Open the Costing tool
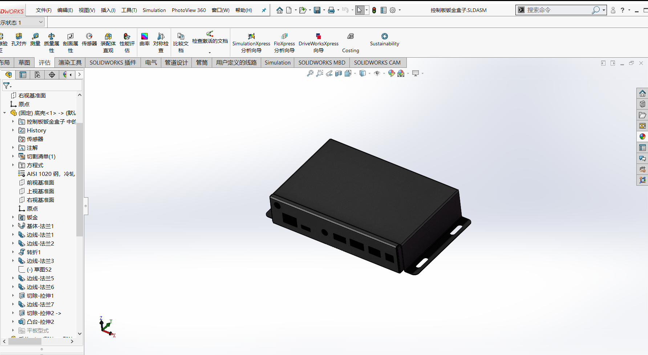The height and width of the screenshot is (355, 648). coord(351,43)
